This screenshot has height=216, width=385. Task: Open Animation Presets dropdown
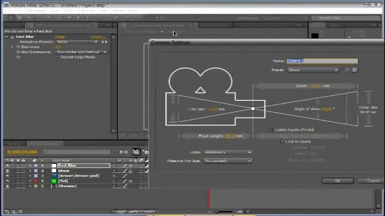click(77, 42)
